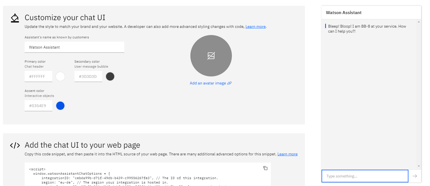Click the Customize your chat UI heading
The width and height of the screenshot is (430, 186).
(65, 18)
